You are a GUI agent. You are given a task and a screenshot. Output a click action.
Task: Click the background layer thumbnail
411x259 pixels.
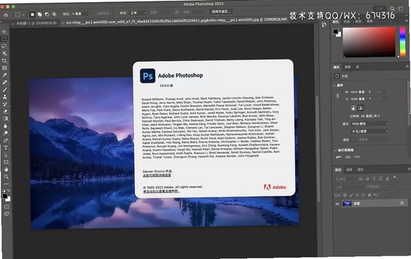point(347,204)
